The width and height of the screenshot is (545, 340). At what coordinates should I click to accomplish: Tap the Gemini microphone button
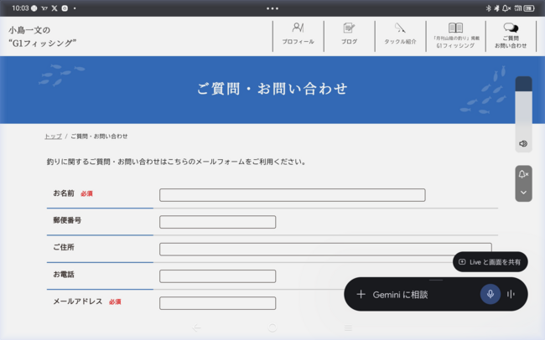pyautogui.click(x=490, y=294)
